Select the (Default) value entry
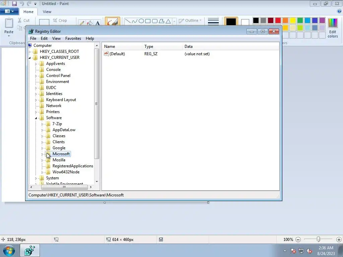Screen dimensions: 343x257 117,54
